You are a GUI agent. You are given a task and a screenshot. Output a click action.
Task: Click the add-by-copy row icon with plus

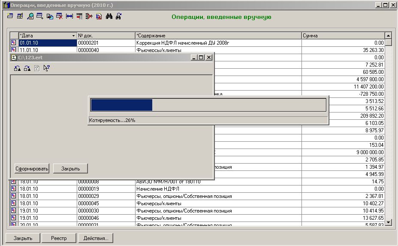40,16
